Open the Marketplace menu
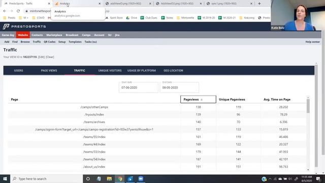The image size is (325, 183). pos(54,35)
